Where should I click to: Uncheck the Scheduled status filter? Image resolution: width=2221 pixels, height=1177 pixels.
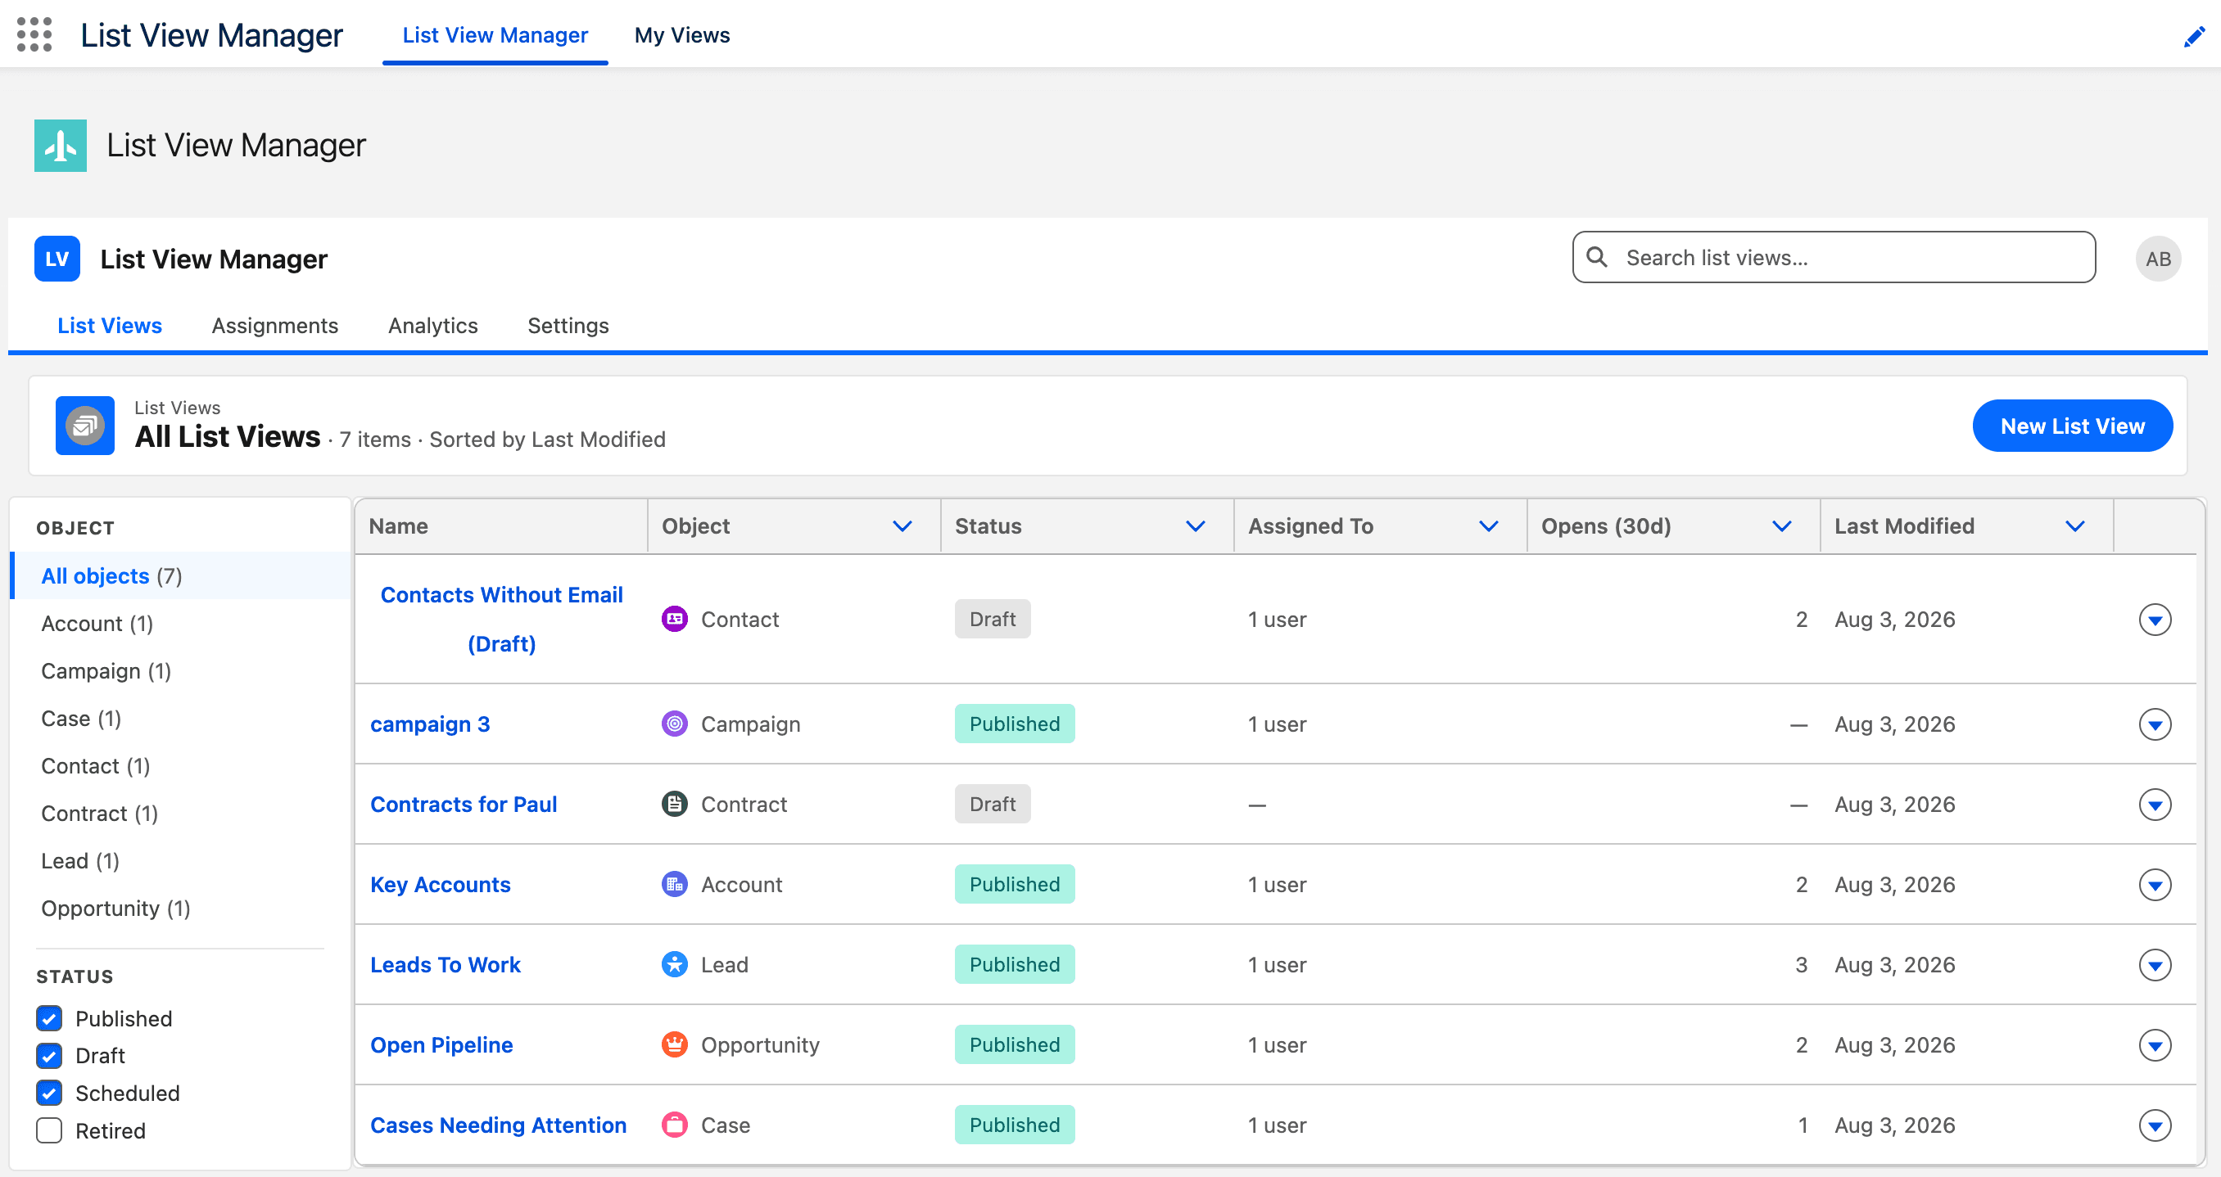[49, 1094]
